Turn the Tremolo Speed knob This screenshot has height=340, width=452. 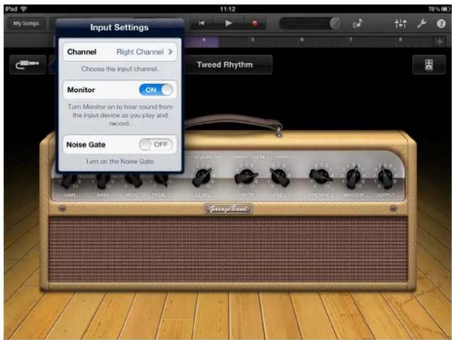[x=279, y=177]
